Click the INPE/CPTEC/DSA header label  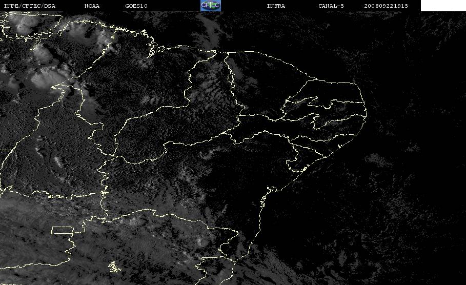(29, 6)
